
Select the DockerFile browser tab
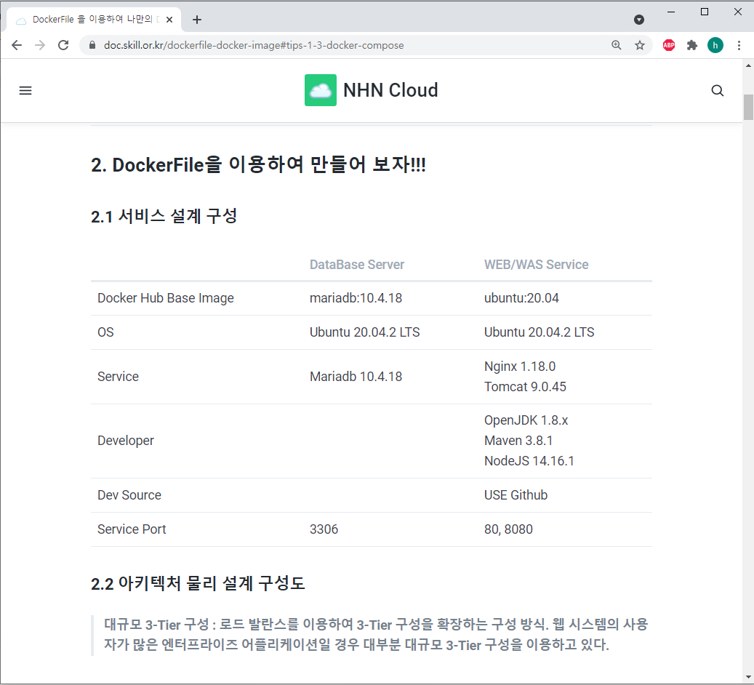coord(94,20)
